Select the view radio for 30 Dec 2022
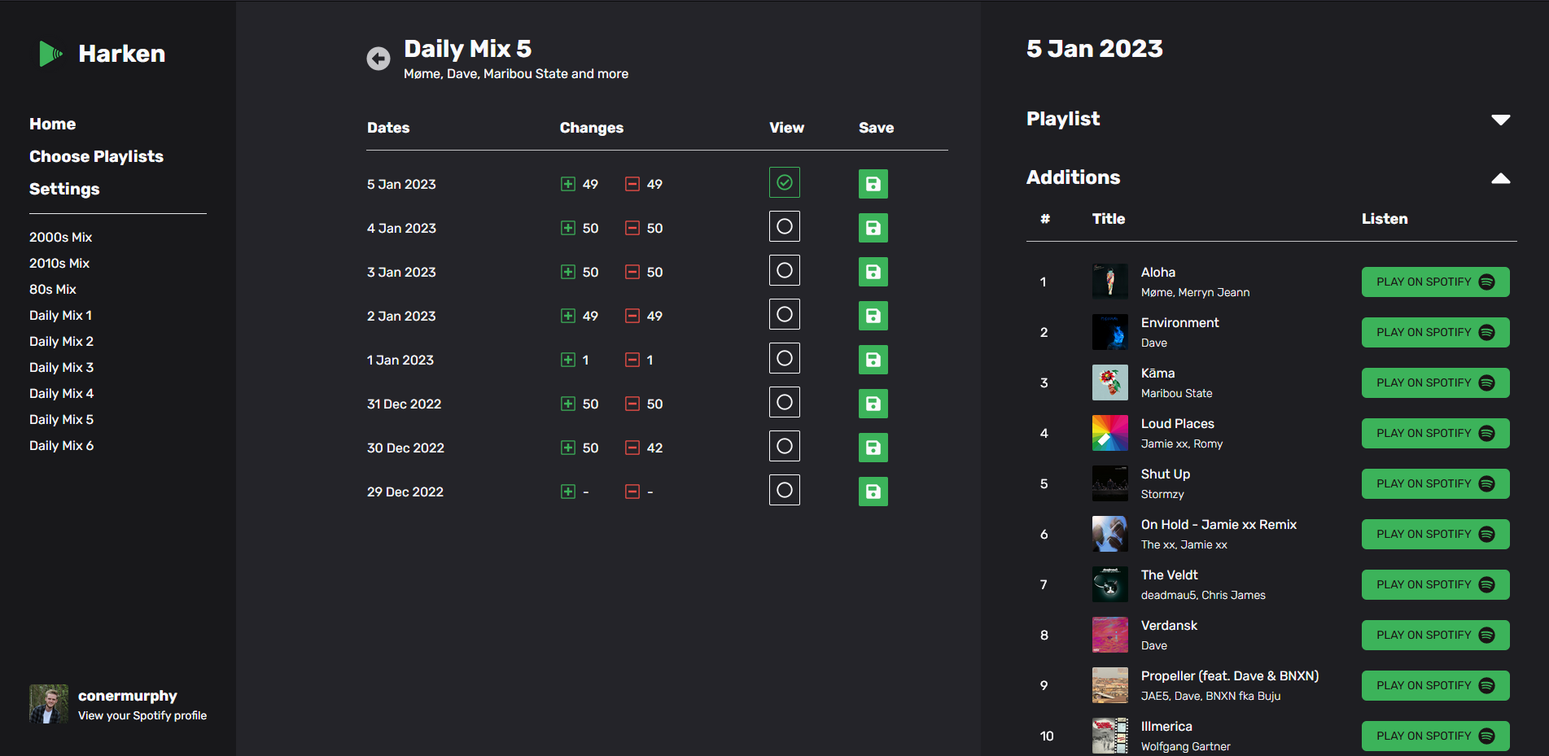1549x756 pixels. (x=785, y=446)
